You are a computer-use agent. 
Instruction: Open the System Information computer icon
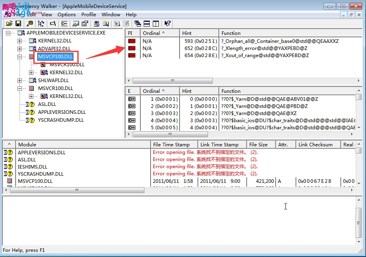pos(96,23)
